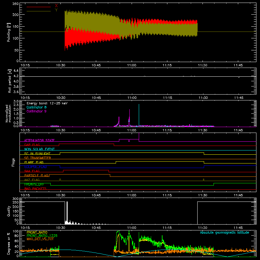Select the X legend label

click(x=56, y=6)
